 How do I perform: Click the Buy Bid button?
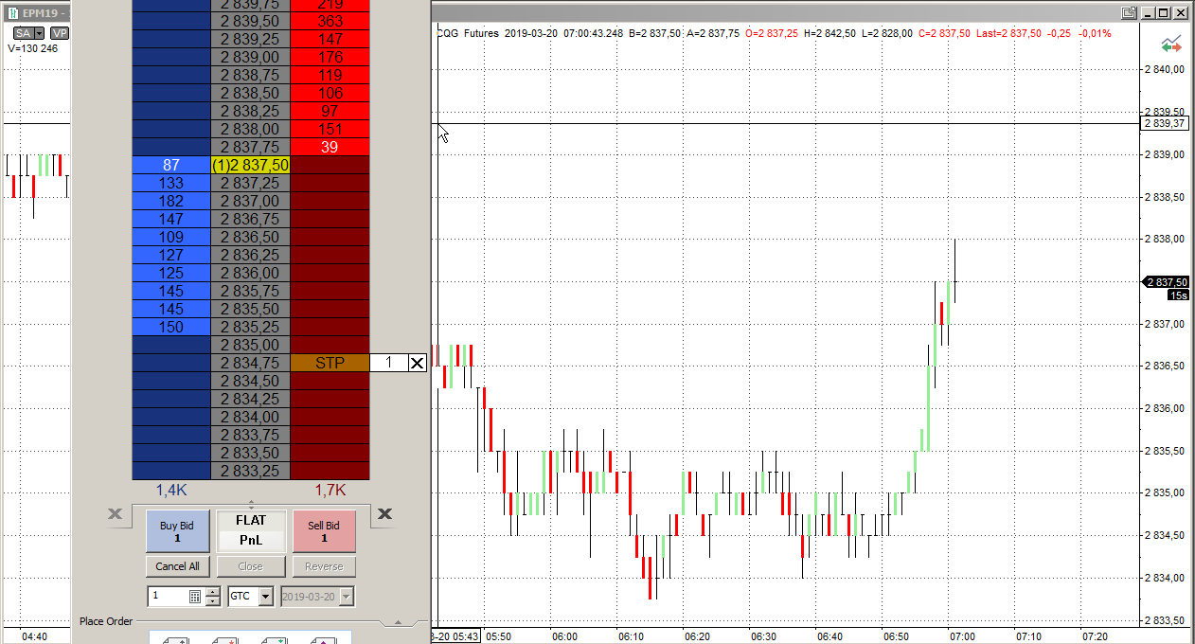coord(177,531)
